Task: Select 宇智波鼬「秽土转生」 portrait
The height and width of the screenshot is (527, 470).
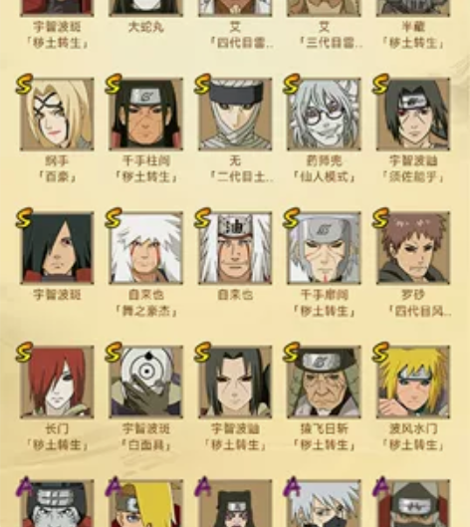Action: click(x=235, y=383)
